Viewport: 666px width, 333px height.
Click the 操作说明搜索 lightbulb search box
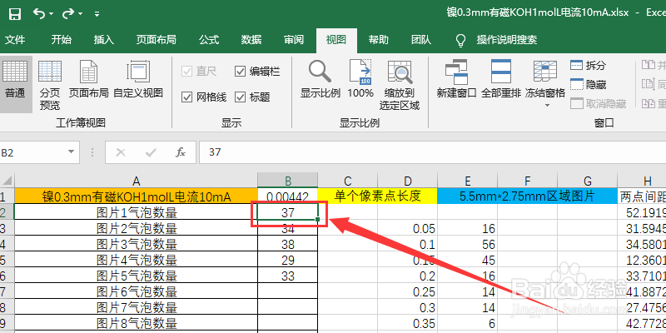[x=496, y=40]
